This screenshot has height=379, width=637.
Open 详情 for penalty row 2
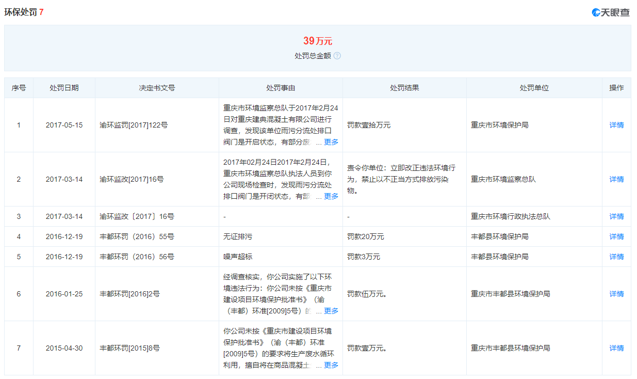(x=616, y=179)
